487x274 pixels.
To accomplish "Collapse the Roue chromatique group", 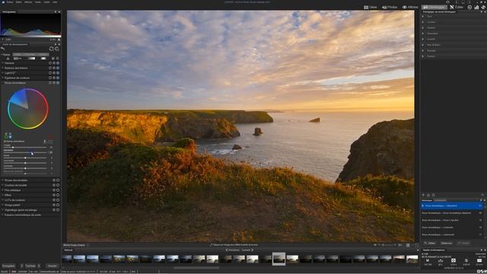I will (x=3, y=83).
